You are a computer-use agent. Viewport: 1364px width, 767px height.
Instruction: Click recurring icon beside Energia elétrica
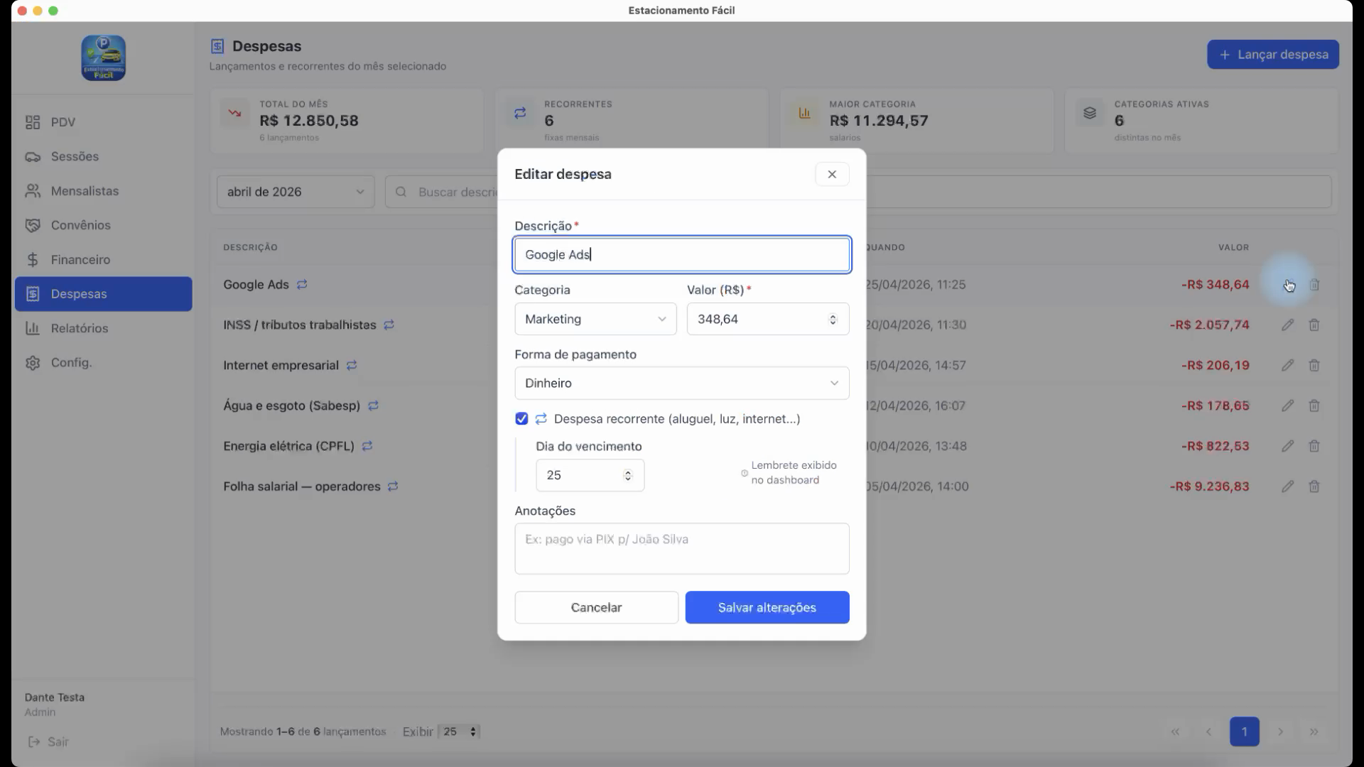[x=367, y=446]
